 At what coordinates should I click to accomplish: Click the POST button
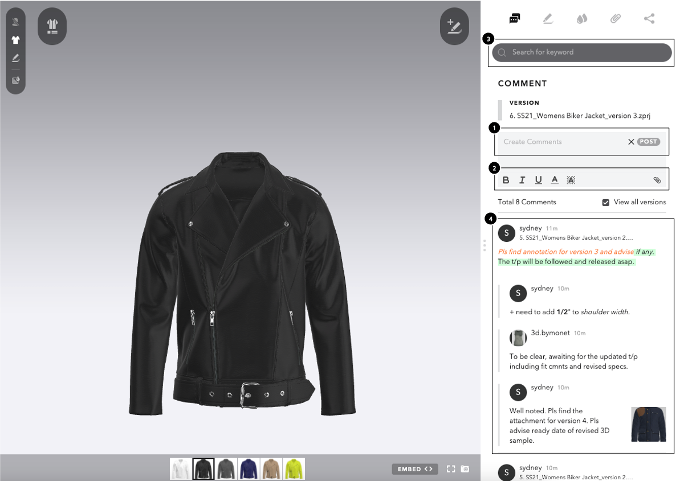pyautogui.click(x=648, y=142)
